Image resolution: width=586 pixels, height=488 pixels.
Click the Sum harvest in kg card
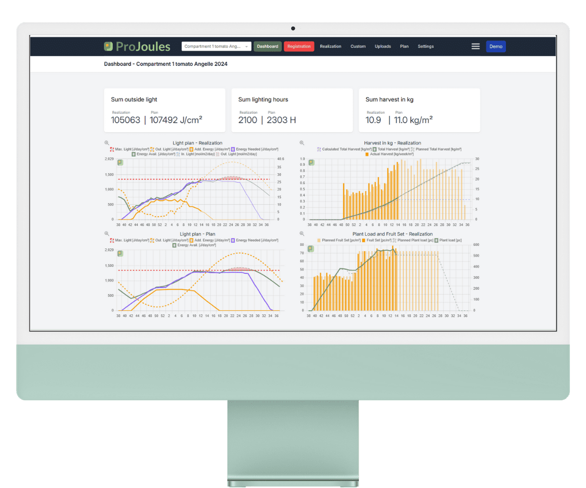point(419,110)
